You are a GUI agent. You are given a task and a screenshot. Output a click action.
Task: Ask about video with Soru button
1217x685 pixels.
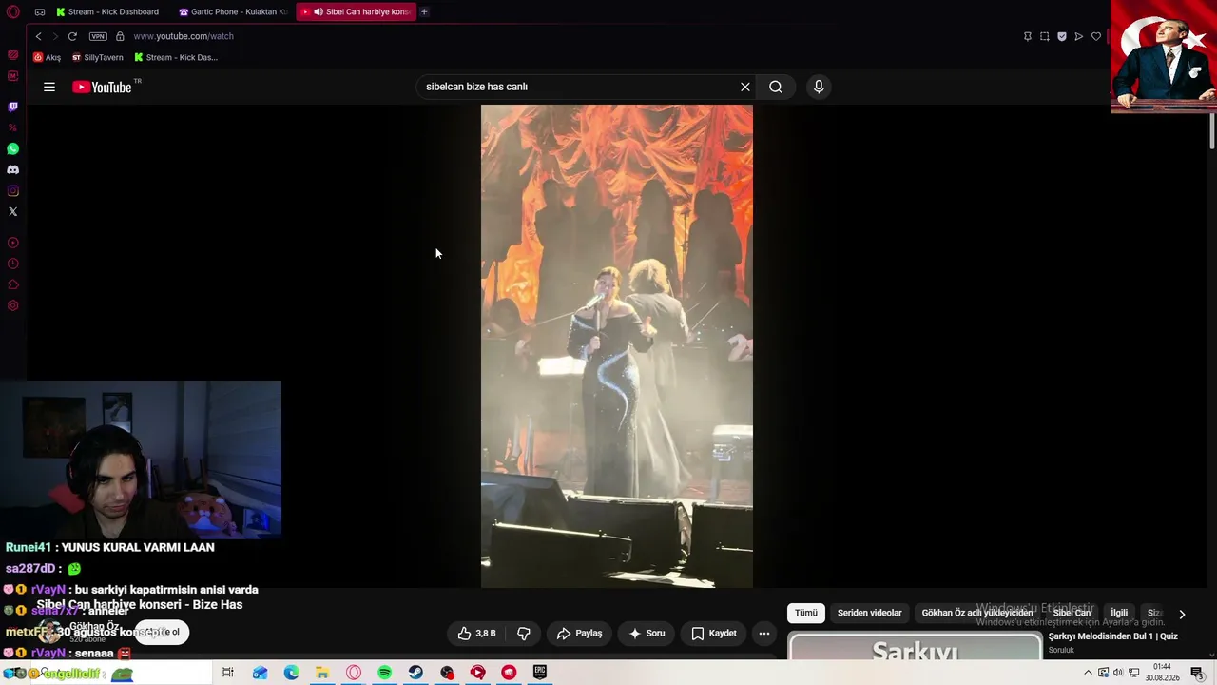coord(647,633)
